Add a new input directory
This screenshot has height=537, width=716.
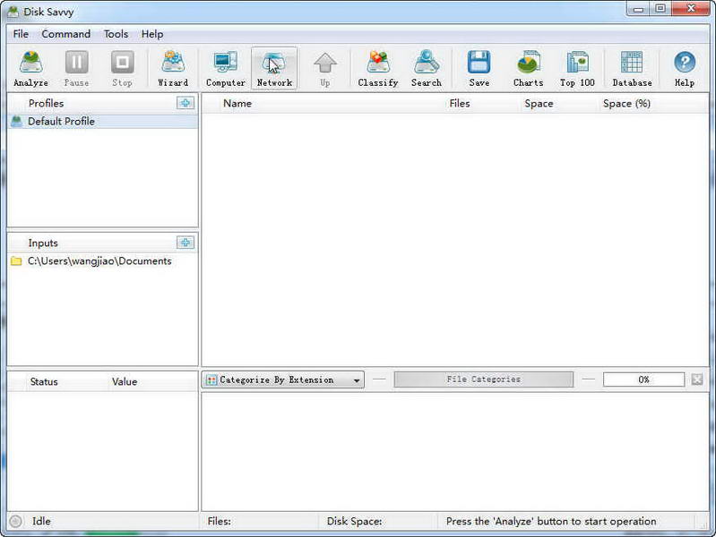click(185, 243)
